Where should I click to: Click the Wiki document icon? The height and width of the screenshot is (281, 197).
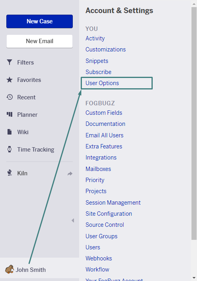pyautogui.click(x=9, y=132)
